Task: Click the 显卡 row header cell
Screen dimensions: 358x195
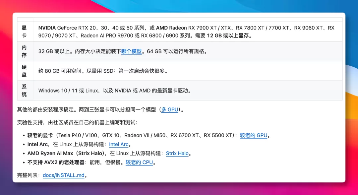Action: pyautogui.click(x=25, y=32)
